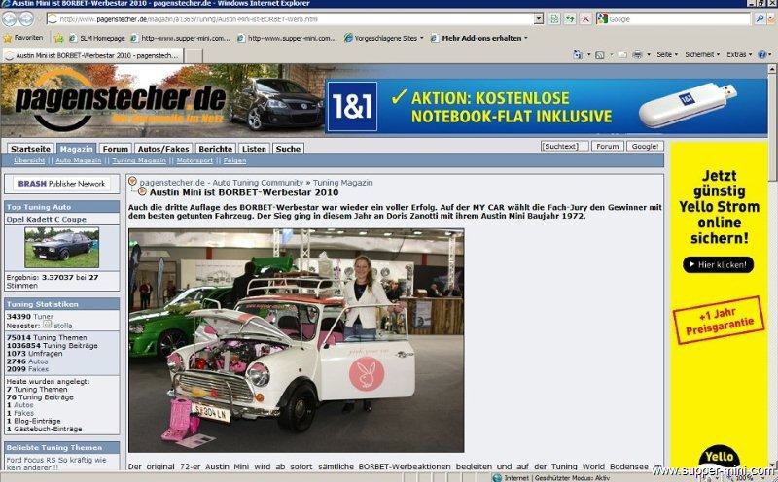Stop loading with the red X icon
This screenshot has width=778, height=482.
click(x=585, y=18)
